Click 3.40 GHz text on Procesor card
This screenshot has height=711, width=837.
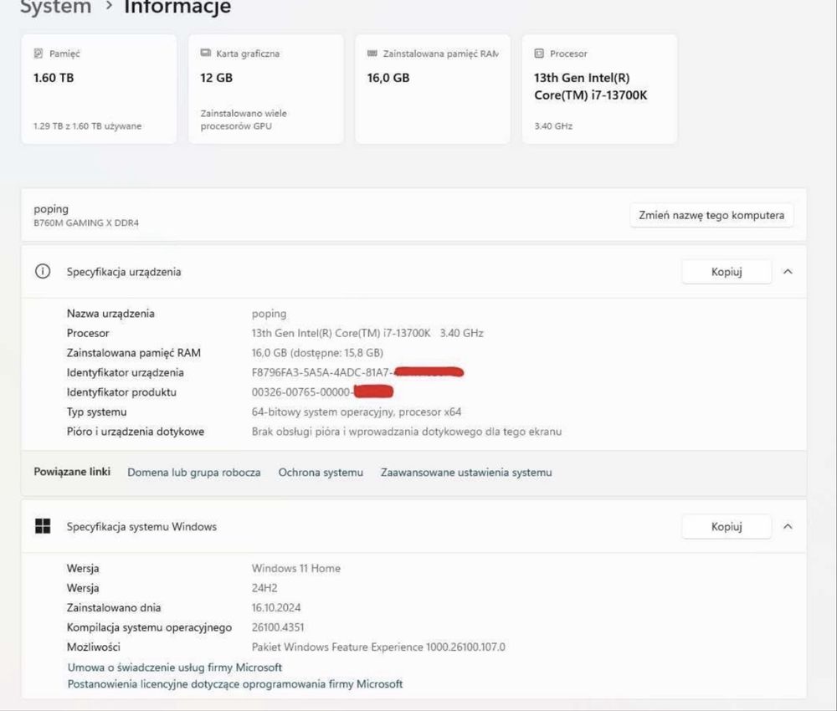[553, 126]
